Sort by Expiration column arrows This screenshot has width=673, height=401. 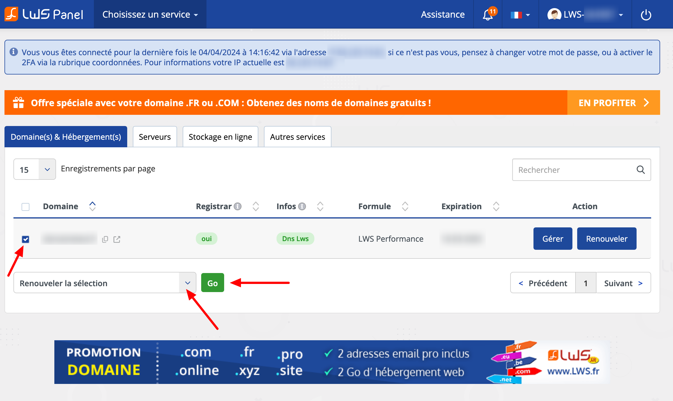pyautogui.click(x=496, y=206)
